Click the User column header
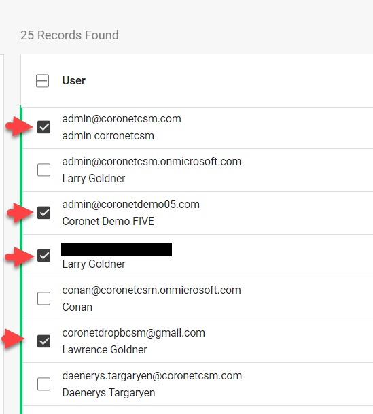Viewport: 373px width, 414px height. 74,80
